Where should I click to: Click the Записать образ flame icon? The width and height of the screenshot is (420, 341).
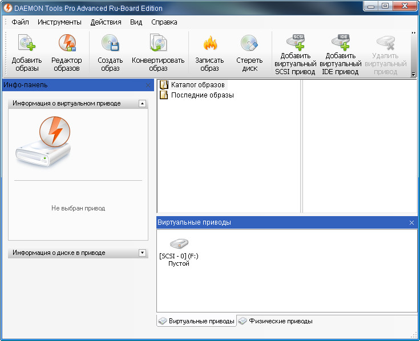coord(209,44)
